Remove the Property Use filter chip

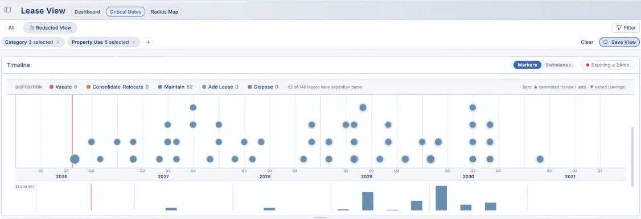[x=133, y=42]
